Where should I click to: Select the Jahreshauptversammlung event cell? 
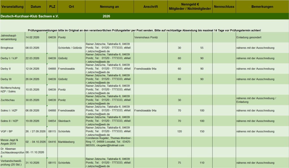[x=12, y=37]
